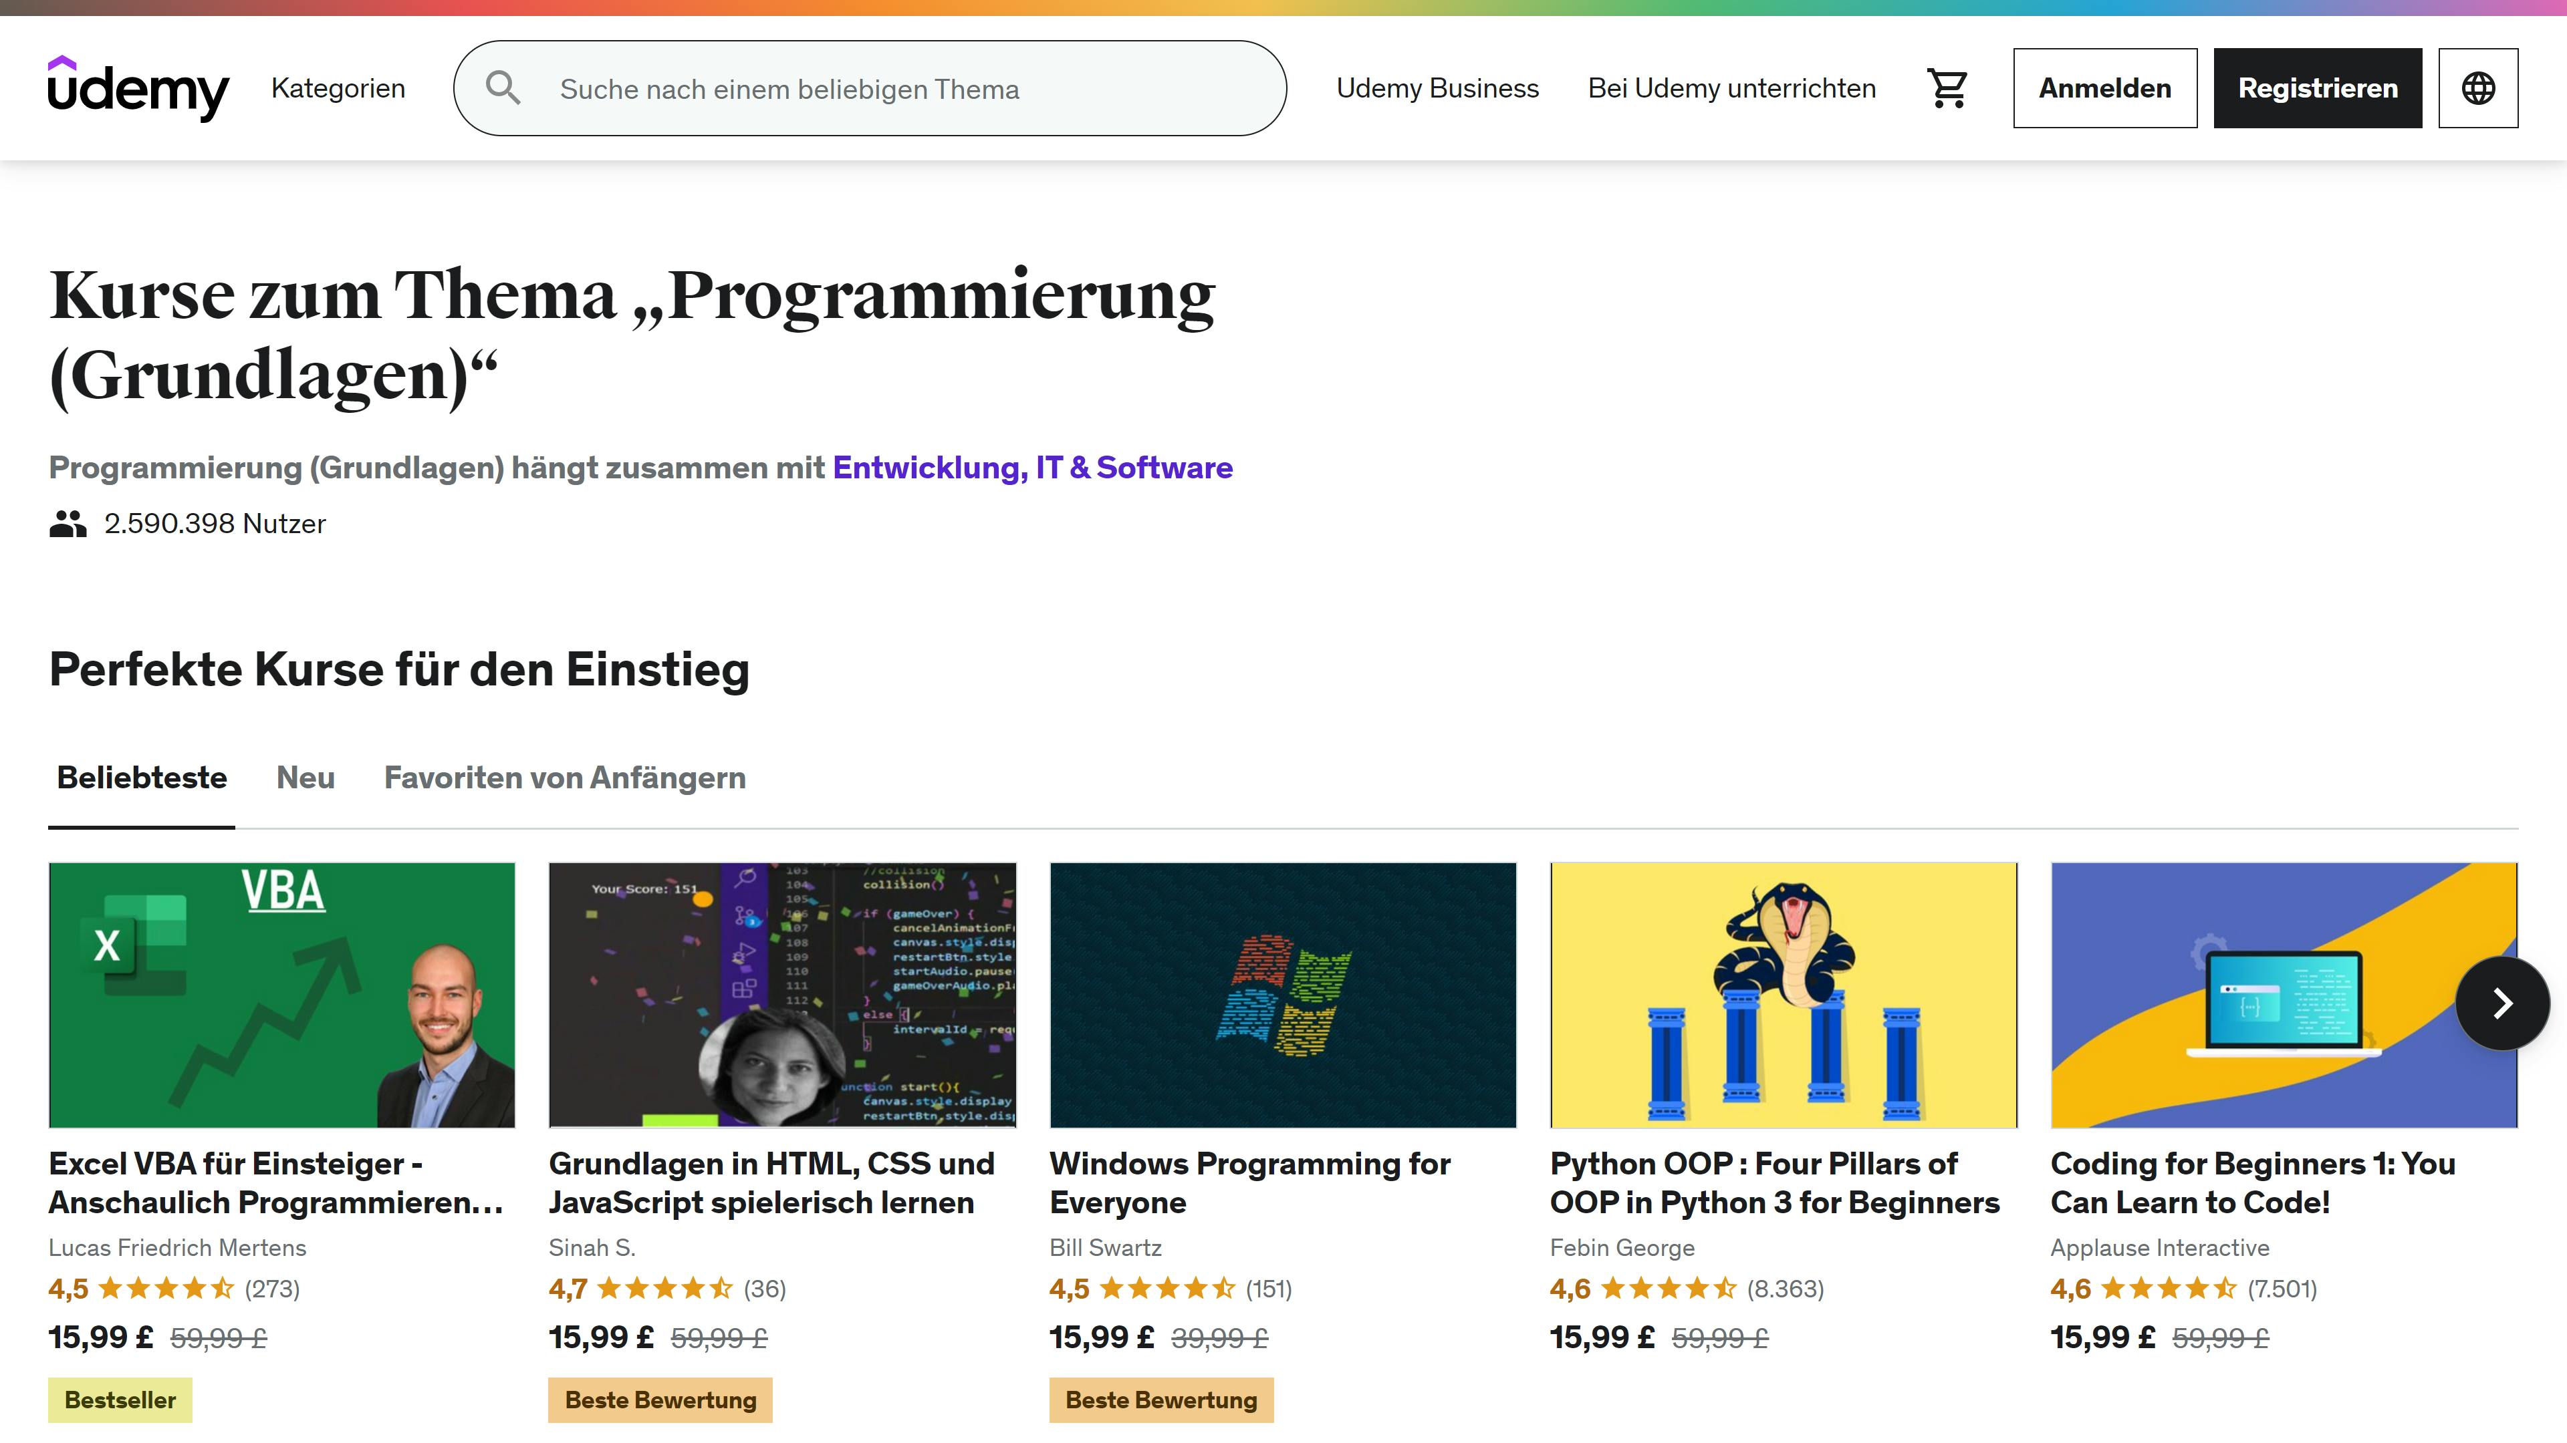Click Beste Bewertung badge under Windows course
The height and width of the screenshot is (1443, 2567).
pyautogui.click(x=1161, y=1400)
